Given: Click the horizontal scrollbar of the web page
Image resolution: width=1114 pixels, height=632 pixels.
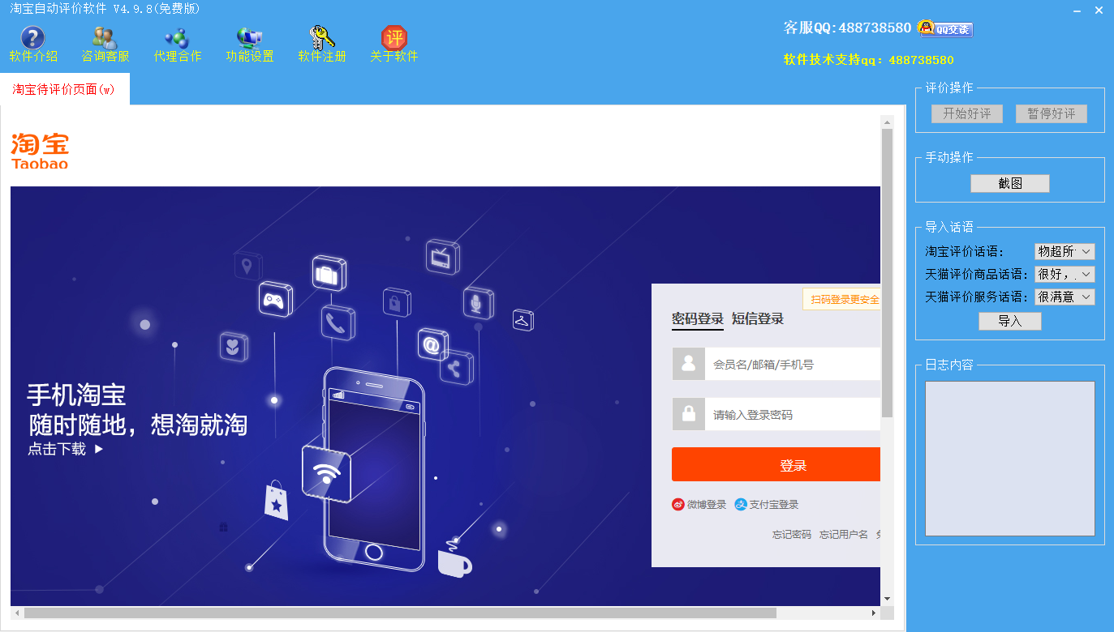Looking at the screenshot, I should click(x=400, y=613).
